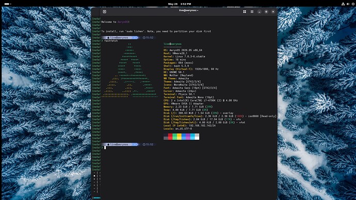This screenshot has width=356, height=200.
Task: Click the yellow color block in fastfetch output
Action: coord(179,137)
